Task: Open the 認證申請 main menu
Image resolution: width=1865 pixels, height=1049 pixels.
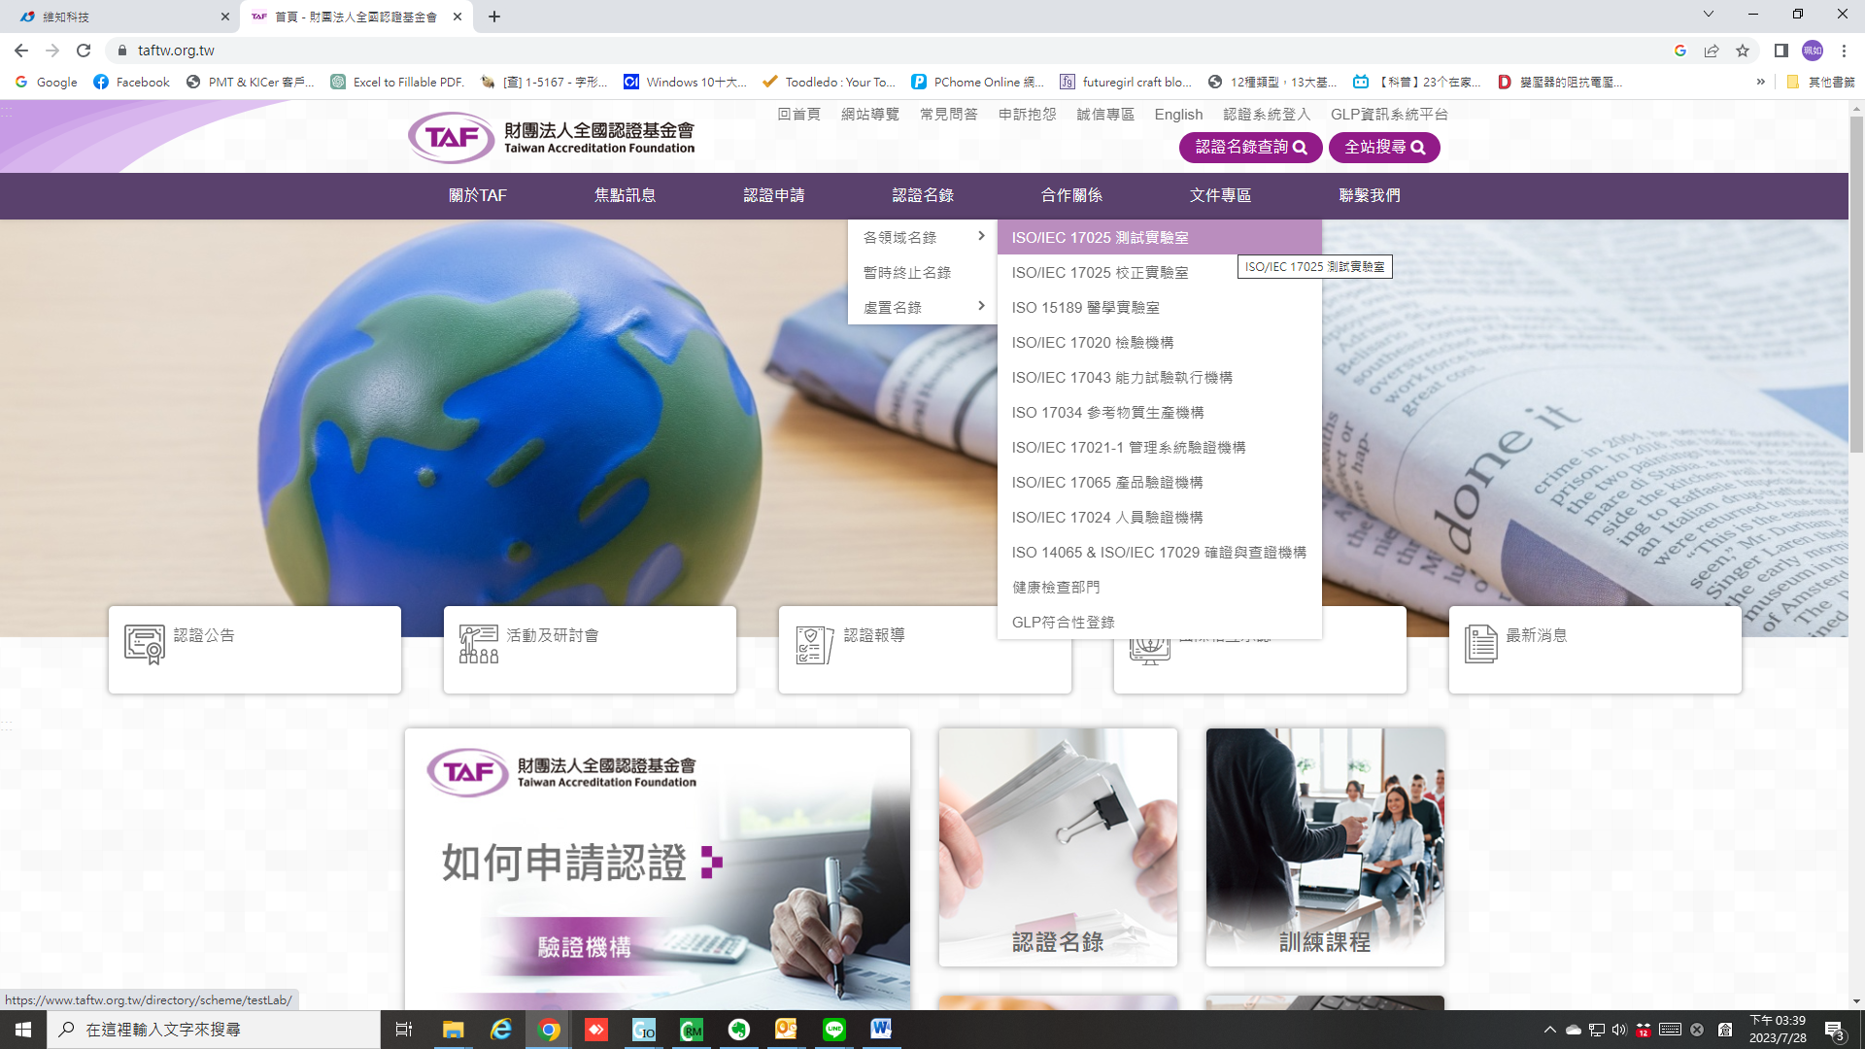Action: (774, 195)
